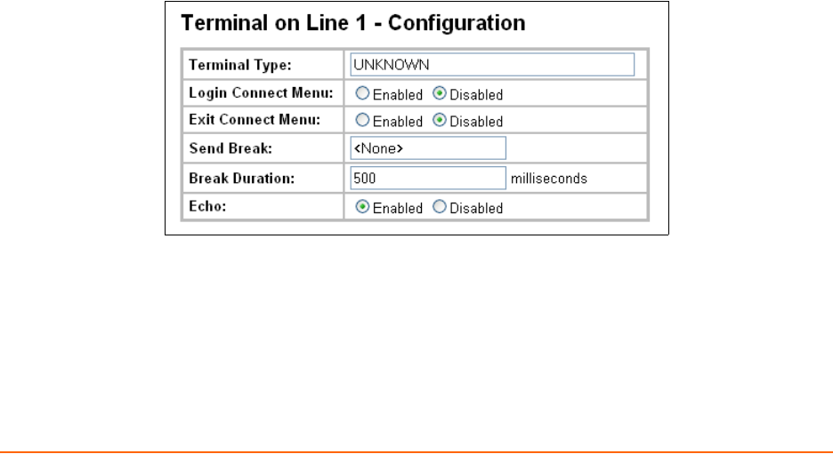
Task: Disable Echo using the Disabled radio
Action: coord(438,208)
